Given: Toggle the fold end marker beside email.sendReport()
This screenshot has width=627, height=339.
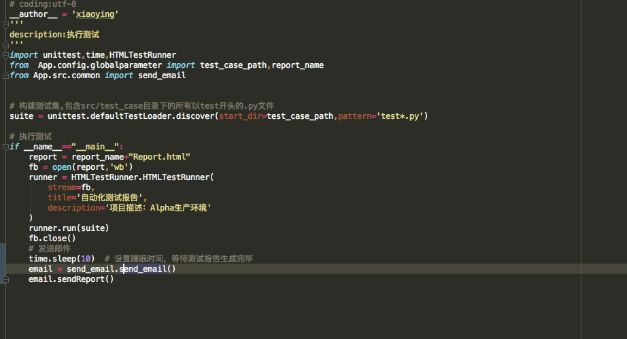Looking at the screenshot, I should point(5,279).
